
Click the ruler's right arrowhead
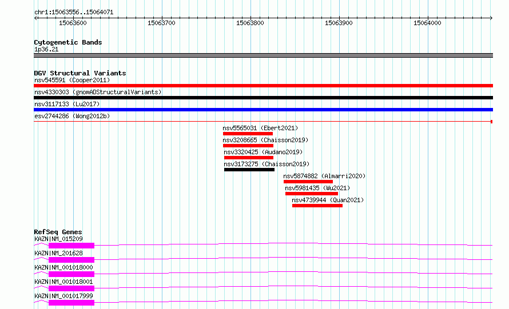pyautogui.click(x=491, y=18)
